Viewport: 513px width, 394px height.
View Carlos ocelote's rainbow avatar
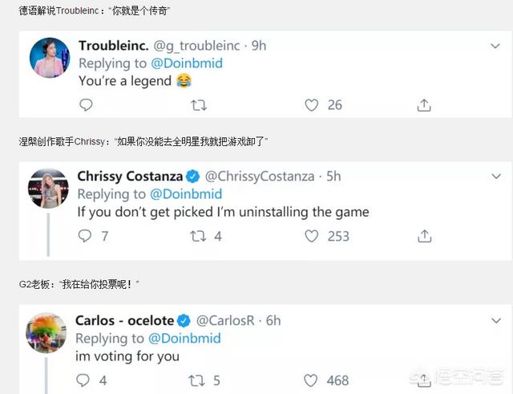[46, 331]
